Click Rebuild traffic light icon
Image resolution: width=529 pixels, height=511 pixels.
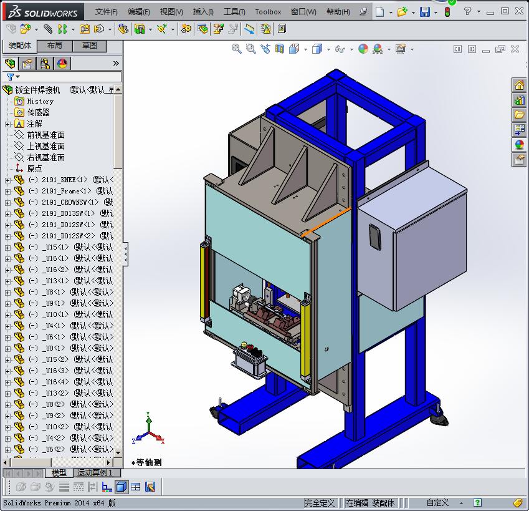click(447, 12)
